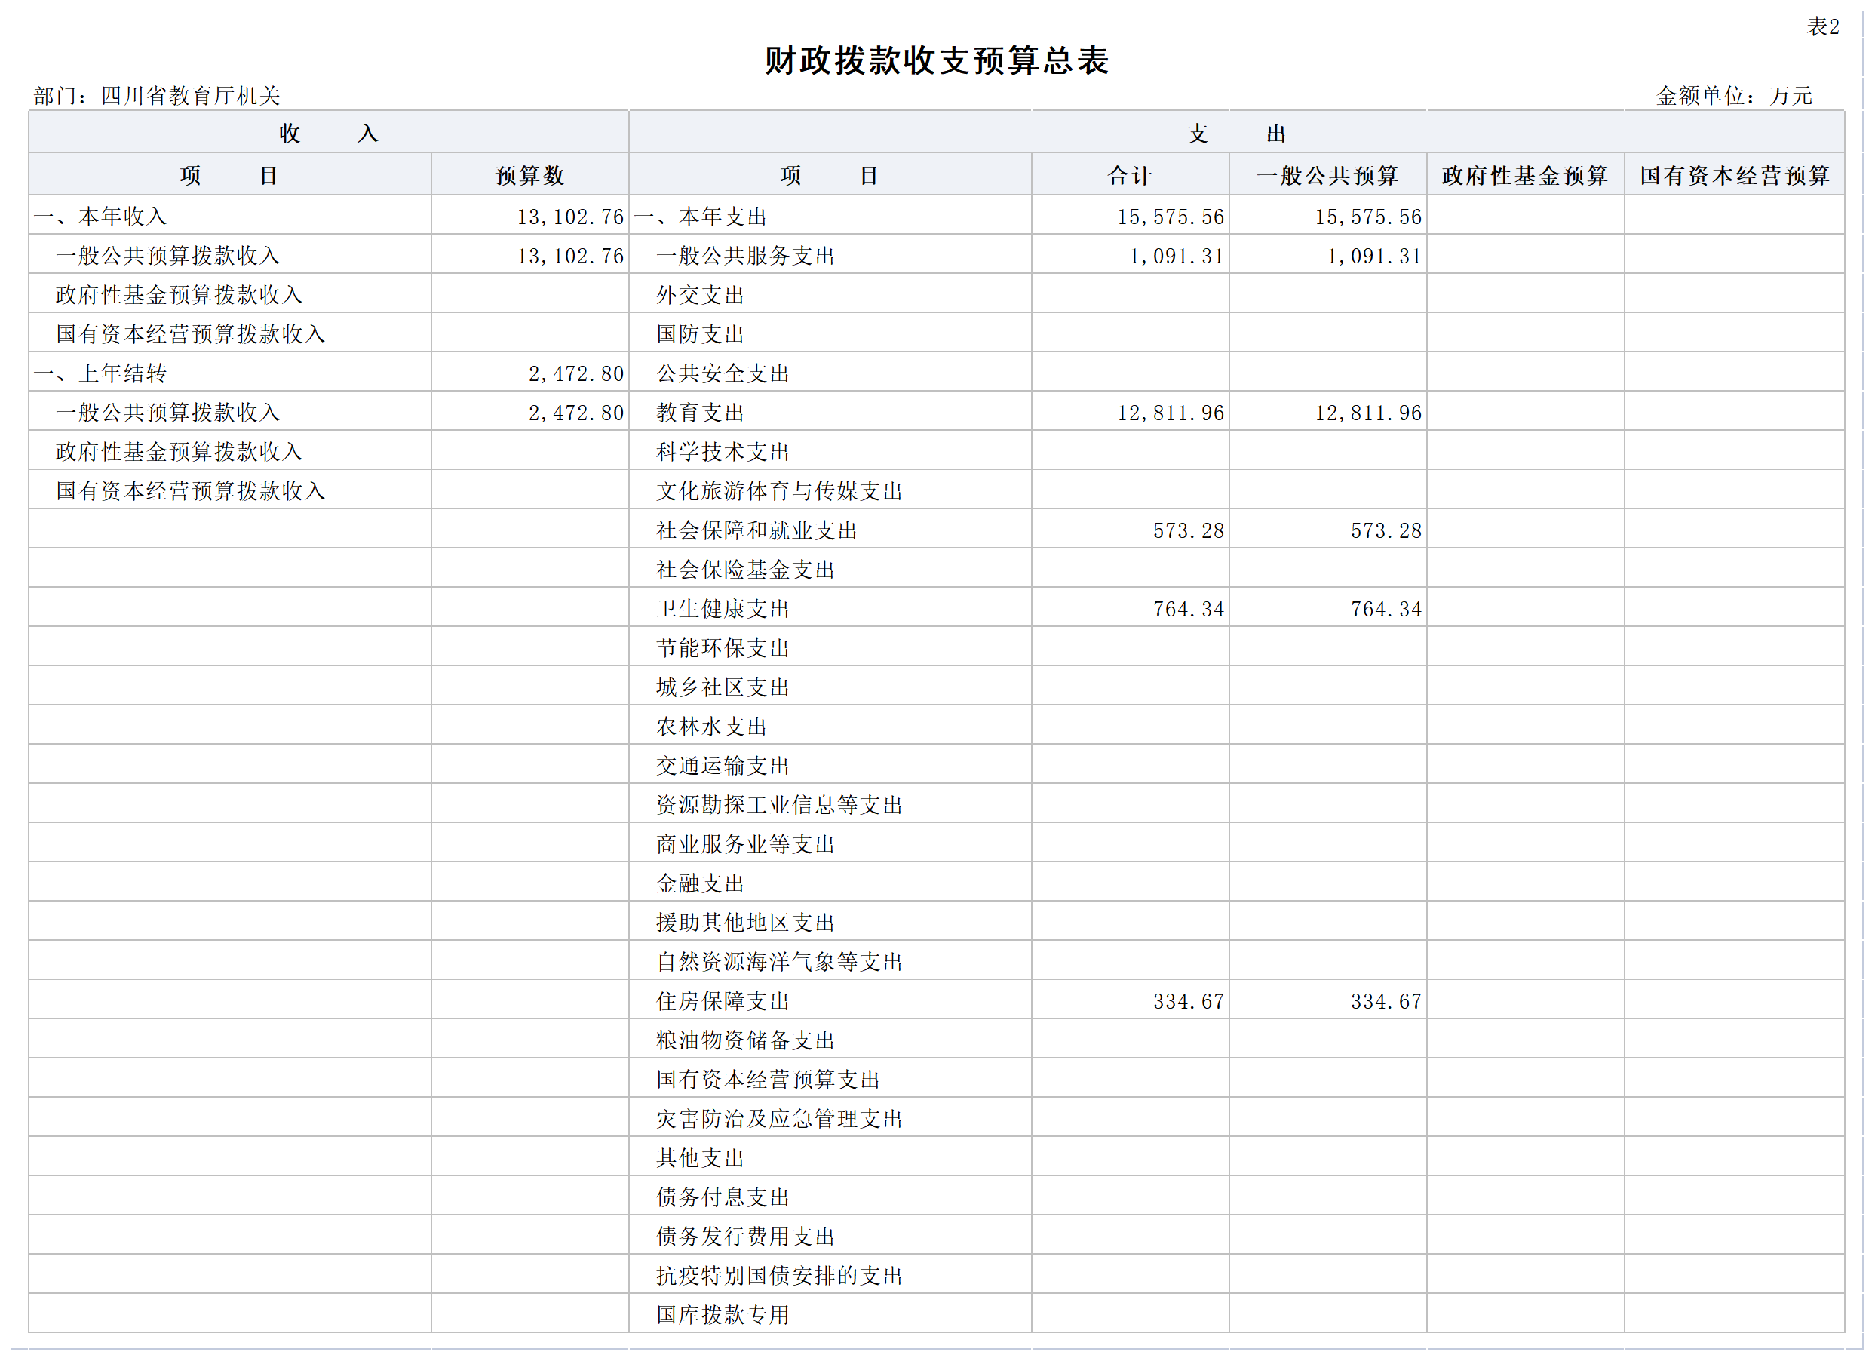
Task: Click the 收入 header cell
Action: click(328, 132)
